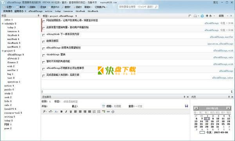
Task: Open the 待办 status filter dropdown
Action: 210,16
